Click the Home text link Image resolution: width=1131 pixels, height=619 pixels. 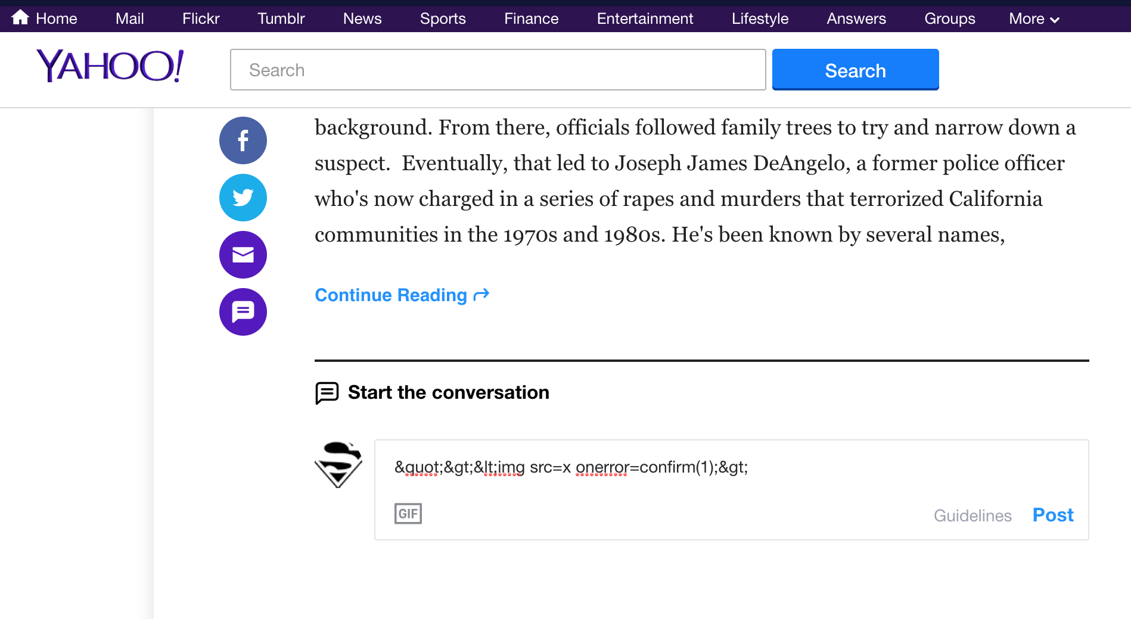[57, 19]
